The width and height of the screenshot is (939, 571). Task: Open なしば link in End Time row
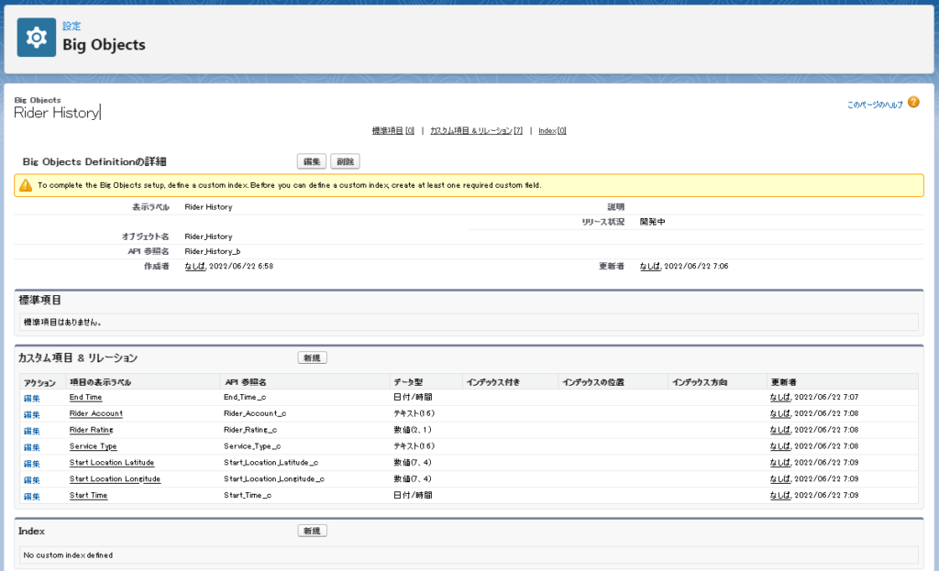coord(780,398)
